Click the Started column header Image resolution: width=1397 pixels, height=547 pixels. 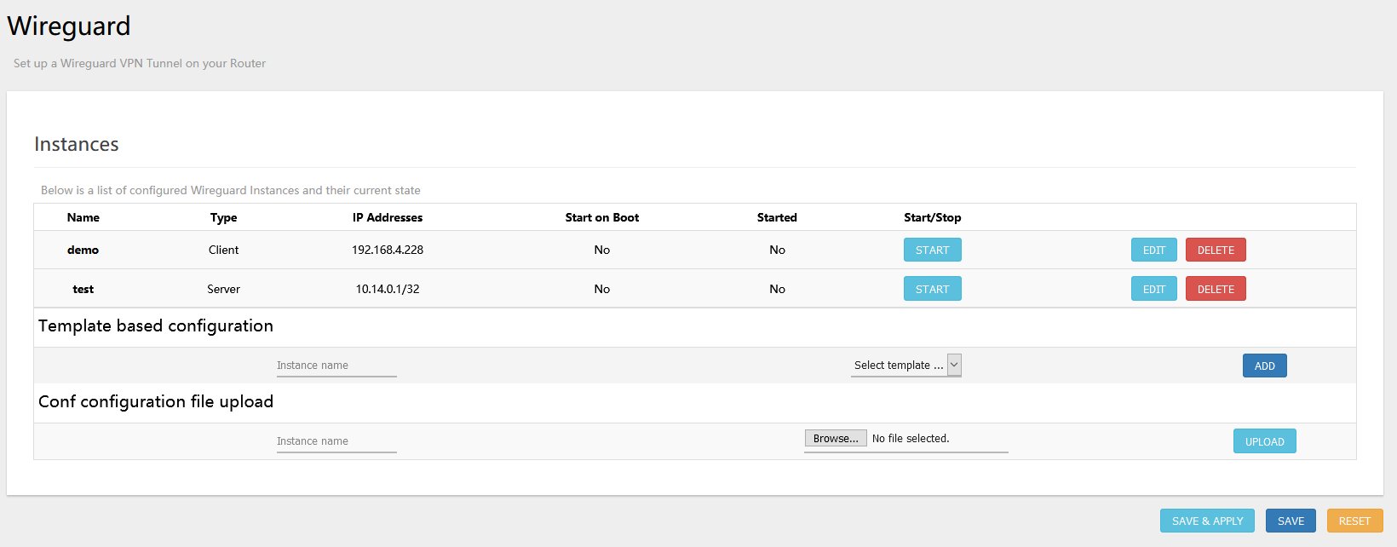(x=777, y=217)
